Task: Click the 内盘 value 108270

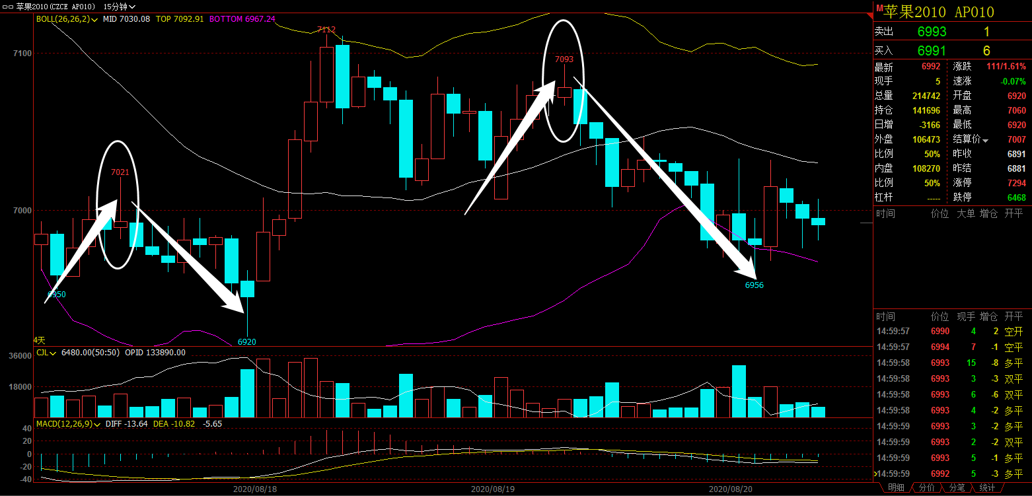Action: (x=926, y=168)
